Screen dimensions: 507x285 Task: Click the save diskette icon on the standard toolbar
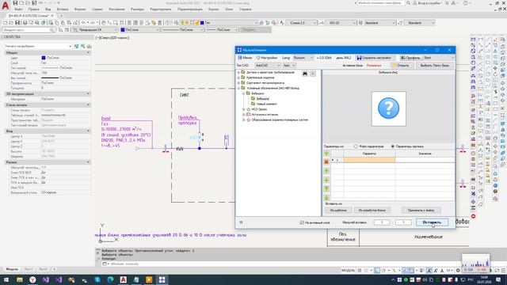point(17,23)
